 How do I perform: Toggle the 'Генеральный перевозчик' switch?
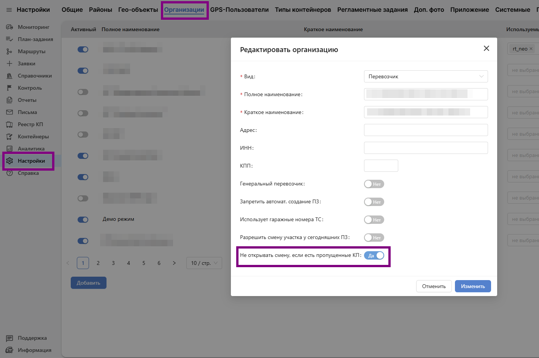374,184
